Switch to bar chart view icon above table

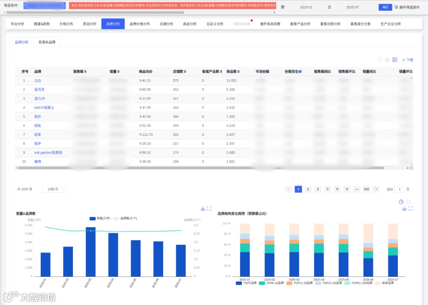pyautogui.click(x=387, y=59)
